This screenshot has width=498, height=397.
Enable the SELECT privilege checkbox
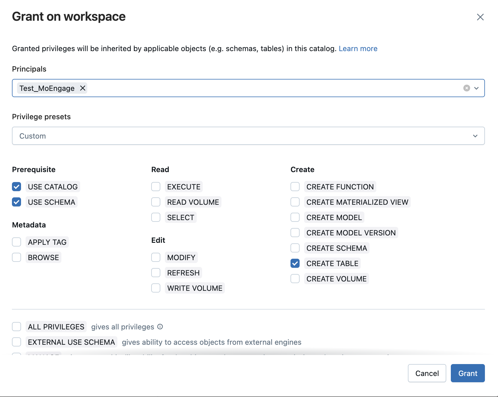click(x=156, y=217)
